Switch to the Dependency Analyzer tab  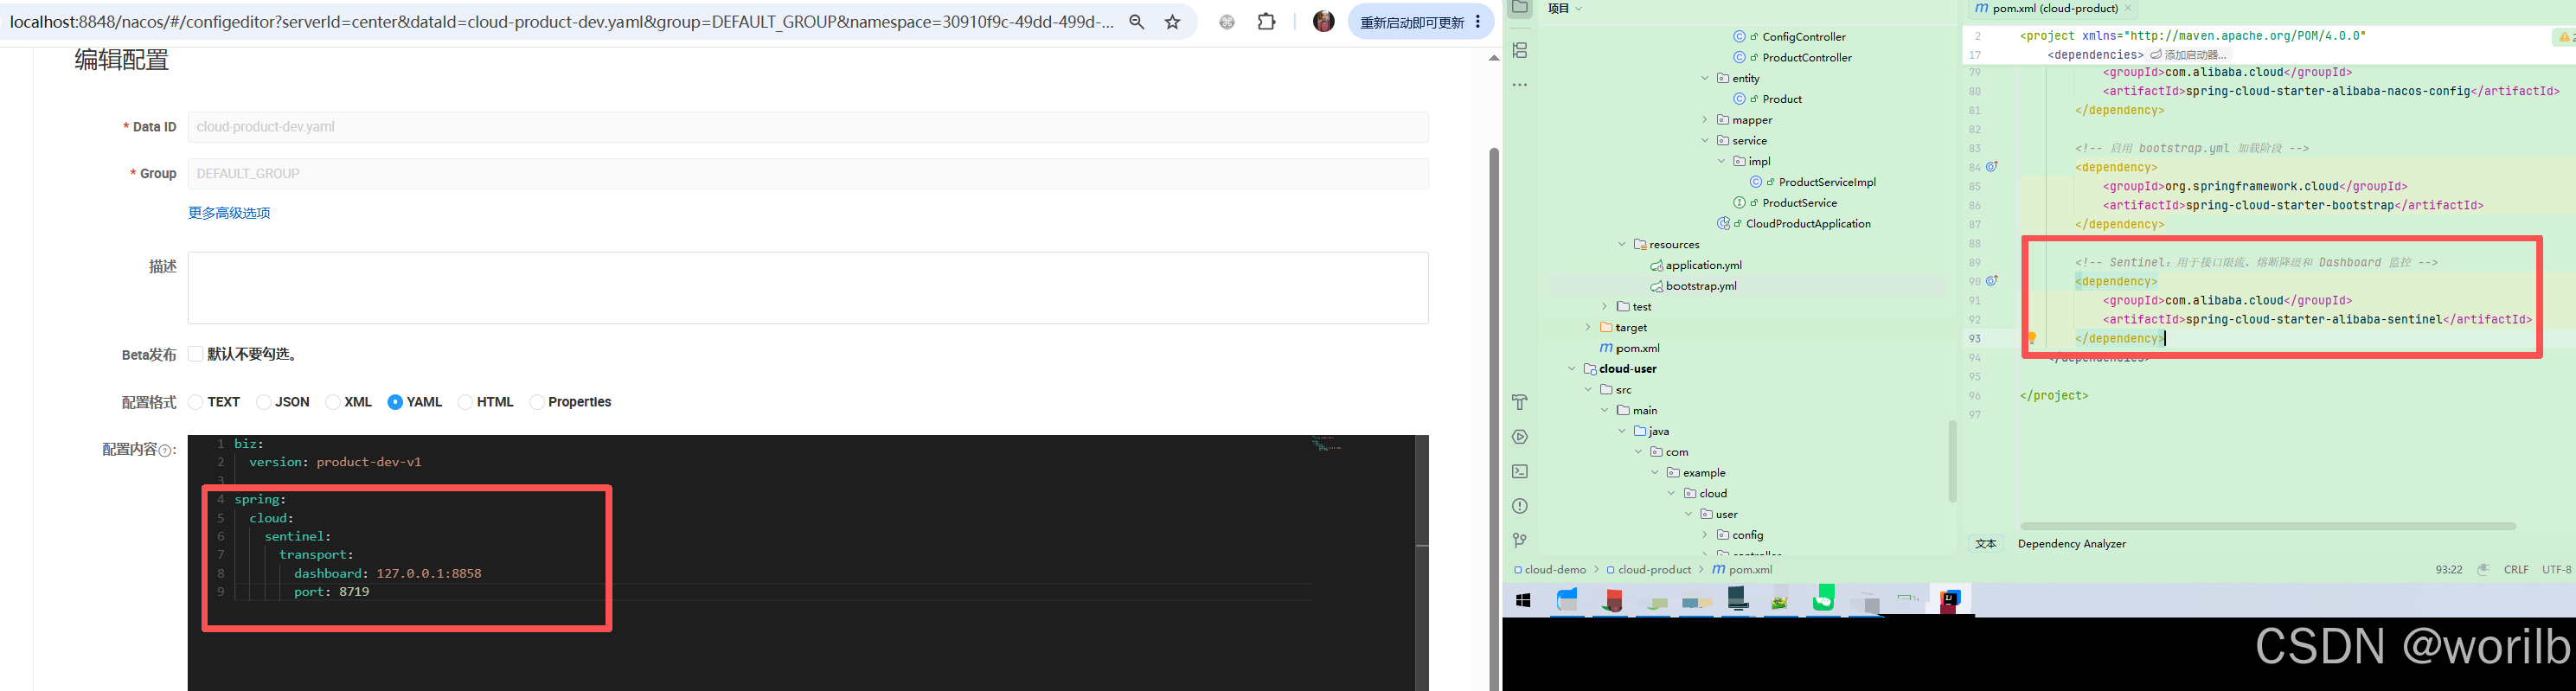click(x=2072, y=544)
